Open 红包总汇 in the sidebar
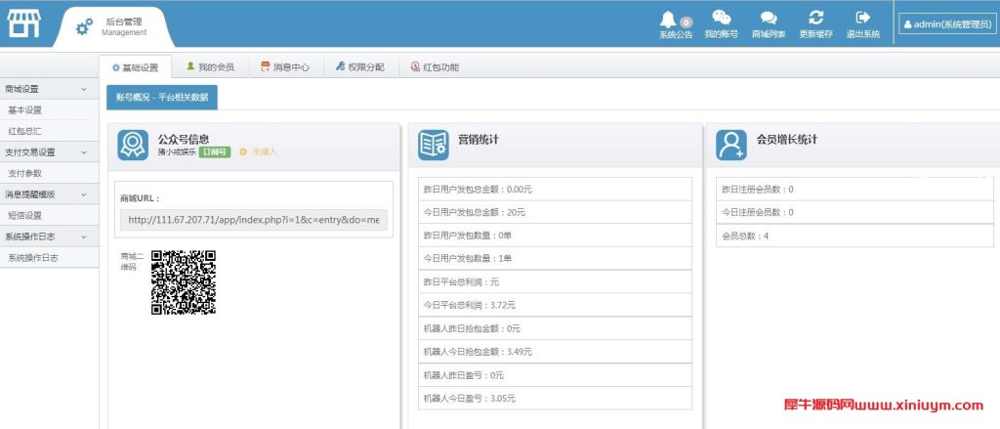 coord(25,131)
